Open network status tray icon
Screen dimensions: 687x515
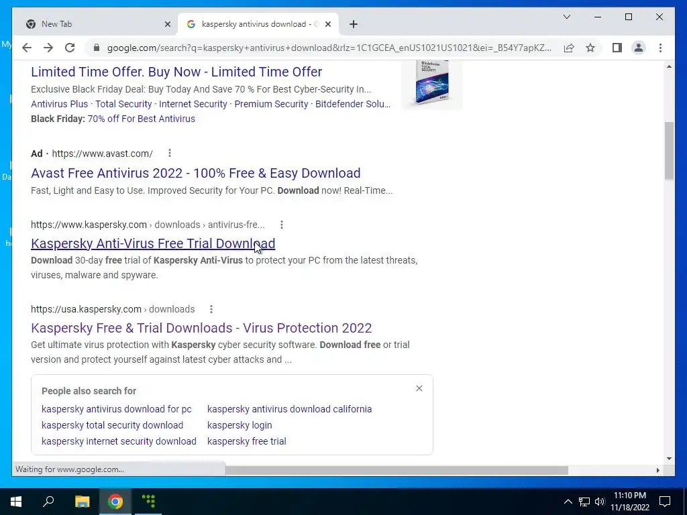584,502
